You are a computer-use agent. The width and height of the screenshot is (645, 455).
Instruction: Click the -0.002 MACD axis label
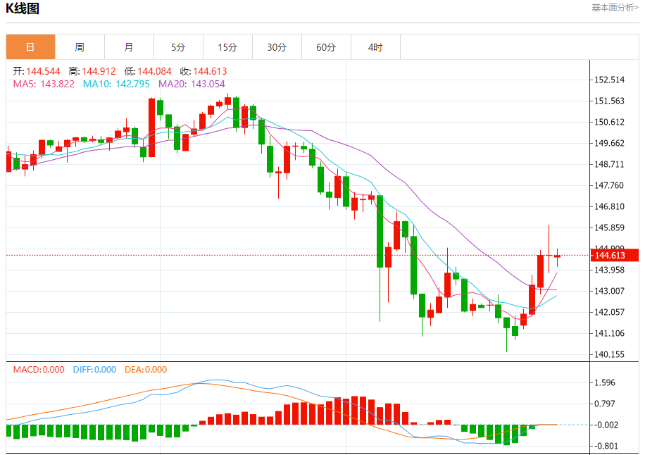pyautogui.click(x=605, y=425)
